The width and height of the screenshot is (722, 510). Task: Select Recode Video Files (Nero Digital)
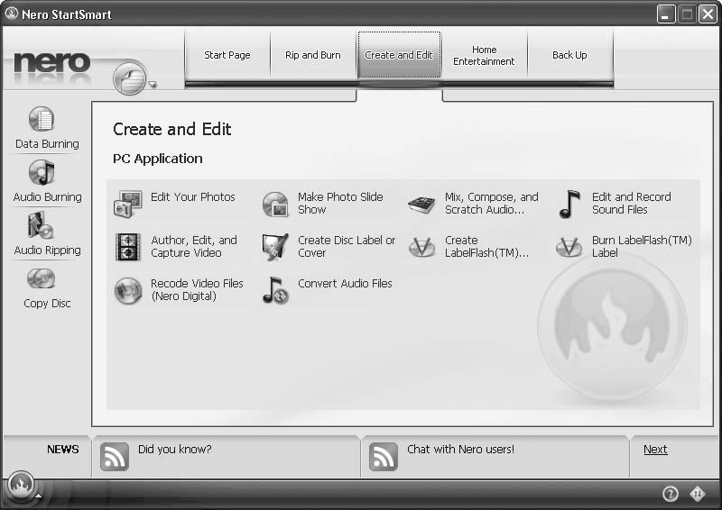tap(128, 290)
